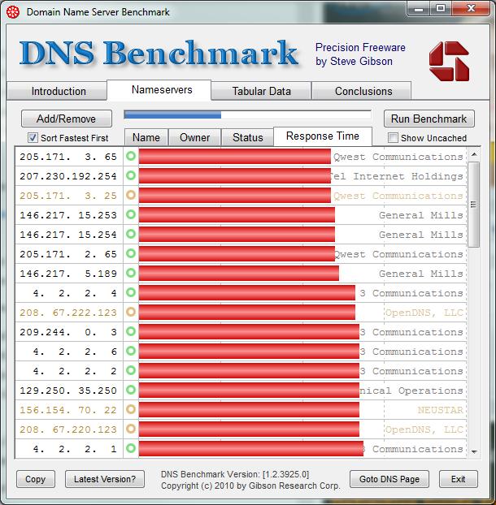The image size is (496, 505).
Task: Click the orange status circle for 156.154.70.22
Action: coord(131,409)
